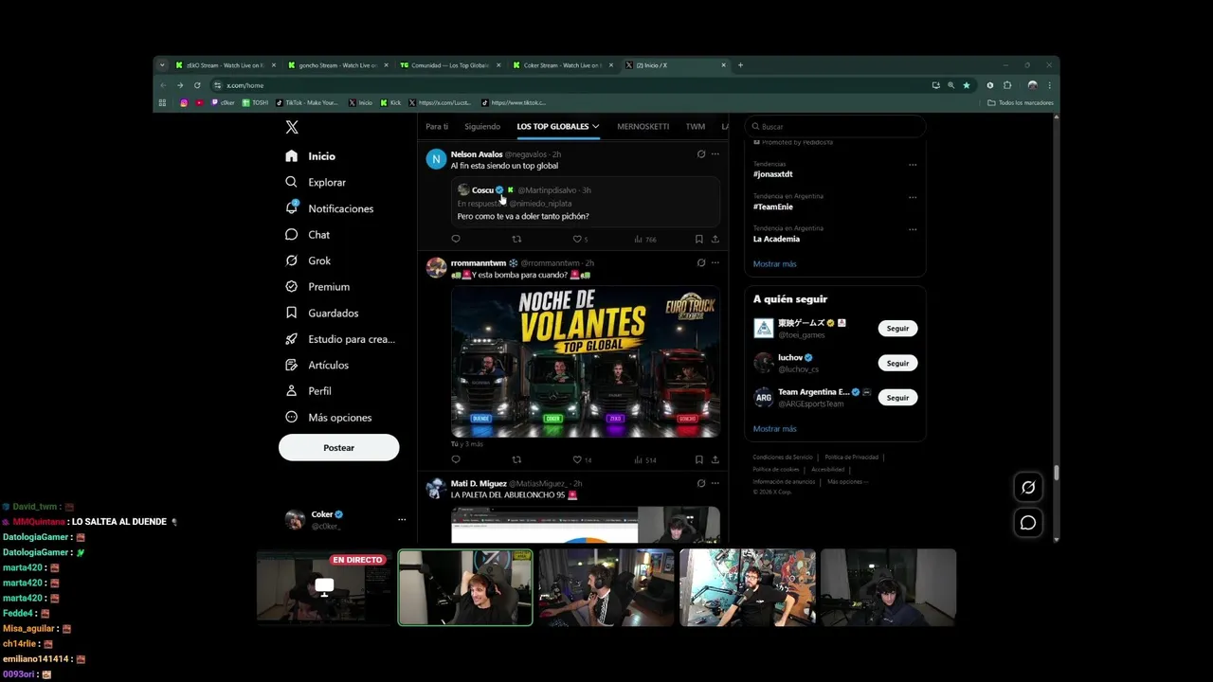
Task: Switch to zEkO Stream browser tab
Action: [226, 65]
